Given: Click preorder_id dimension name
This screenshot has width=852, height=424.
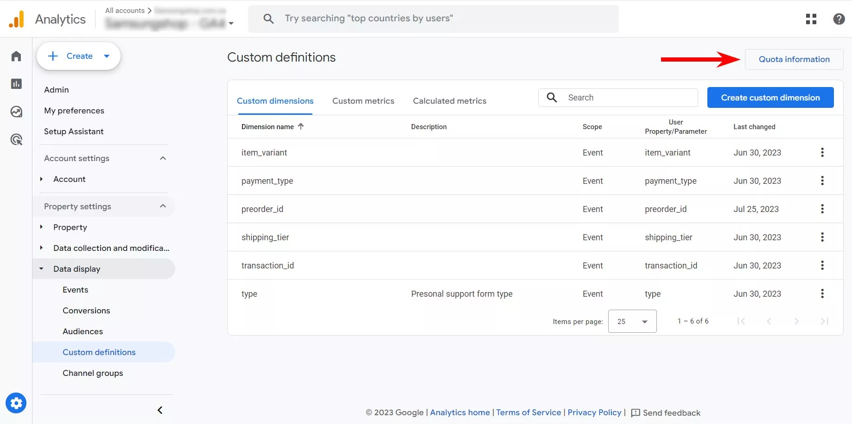Looking at the screenshot, I should (x=262, y=209).
